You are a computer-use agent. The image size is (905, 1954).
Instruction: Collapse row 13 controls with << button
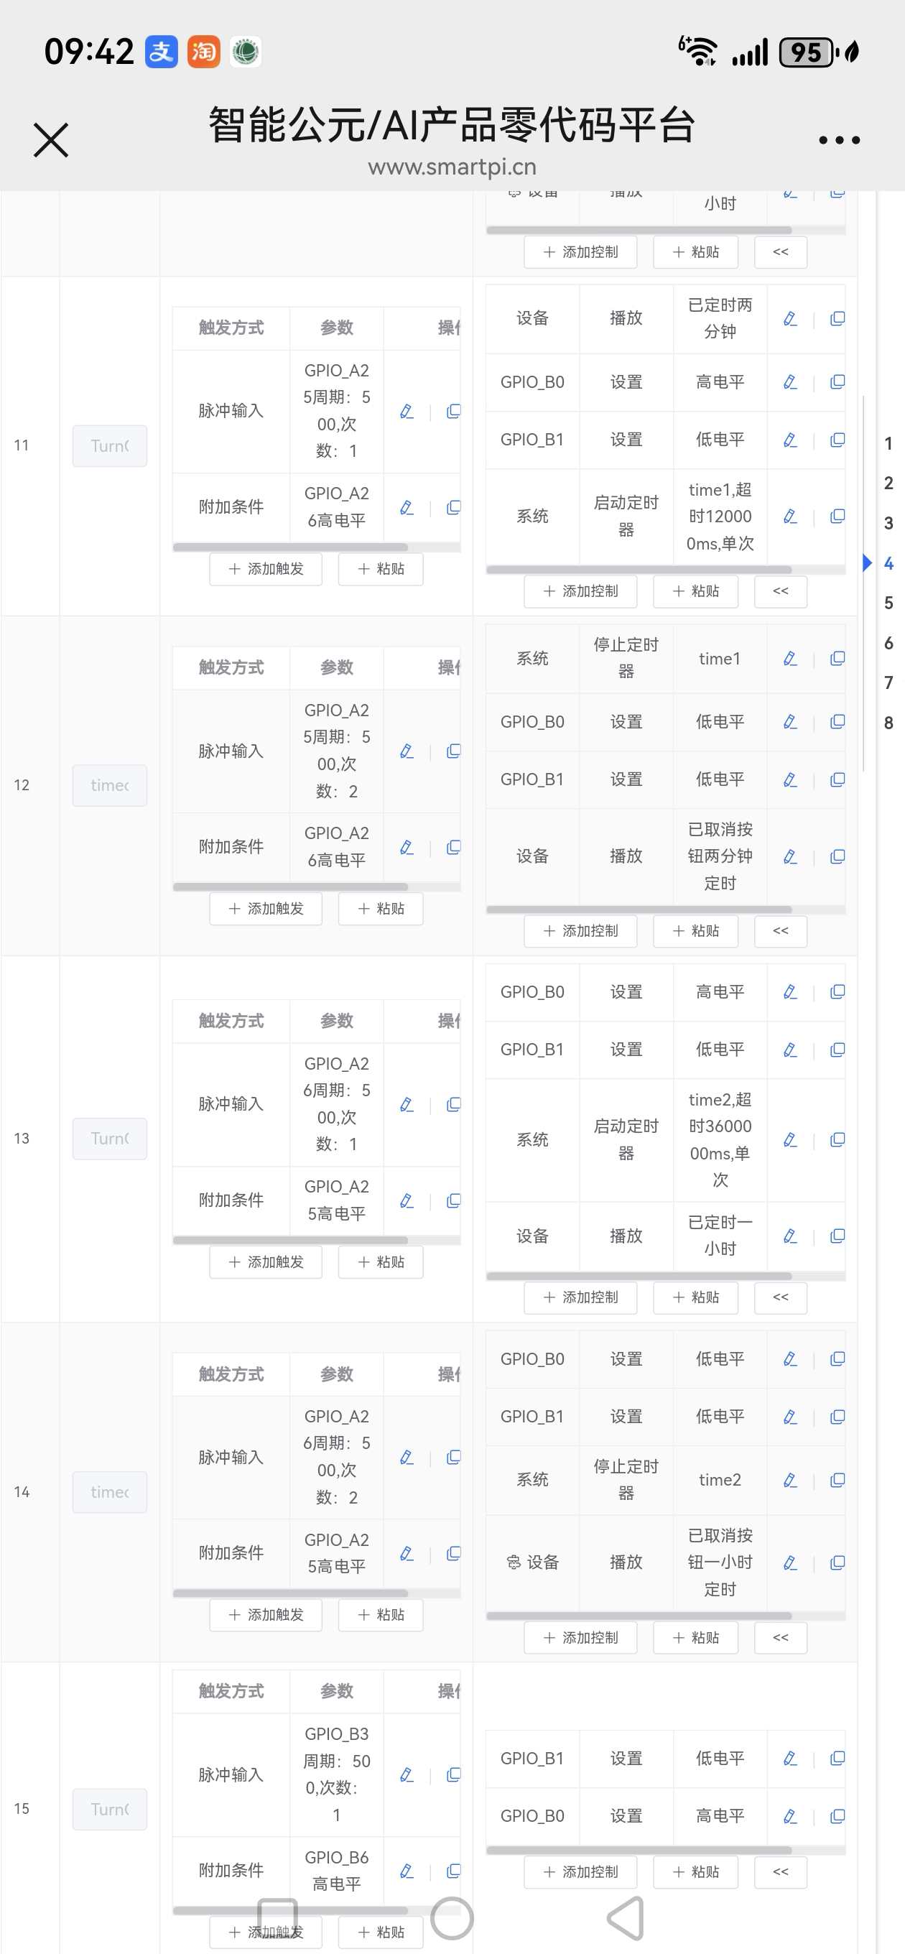(x=781, y=1297)
